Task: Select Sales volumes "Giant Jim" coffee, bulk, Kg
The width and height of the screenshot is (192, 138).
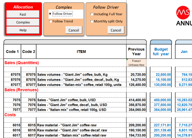Action: pyautogui.click(x=81, y=75)
